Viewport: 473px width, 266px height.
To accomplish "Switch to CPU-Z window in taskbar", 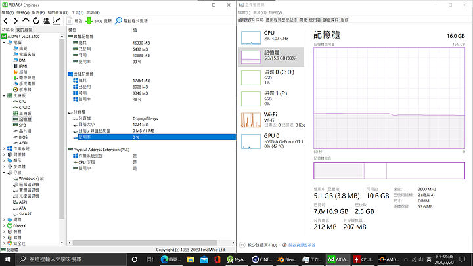I will tap(363, 259).
